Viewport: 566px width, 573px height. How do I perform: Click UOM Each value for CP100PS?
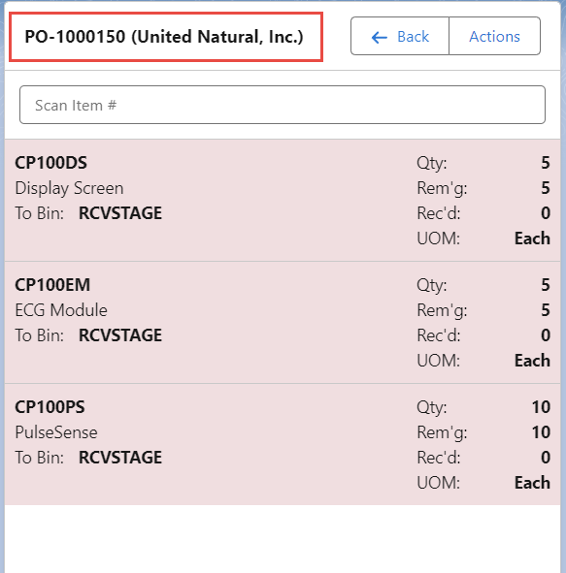[532, 483]
